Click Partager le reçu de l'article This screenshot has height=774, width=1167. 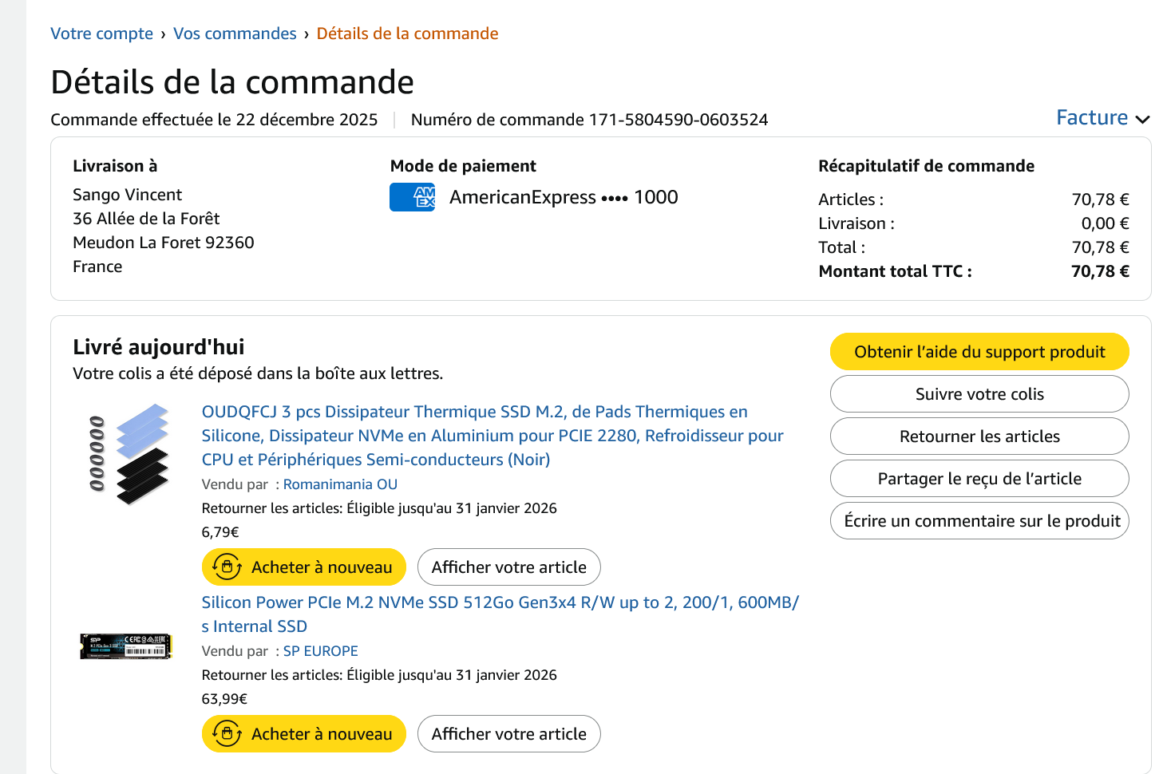[979, 479]
